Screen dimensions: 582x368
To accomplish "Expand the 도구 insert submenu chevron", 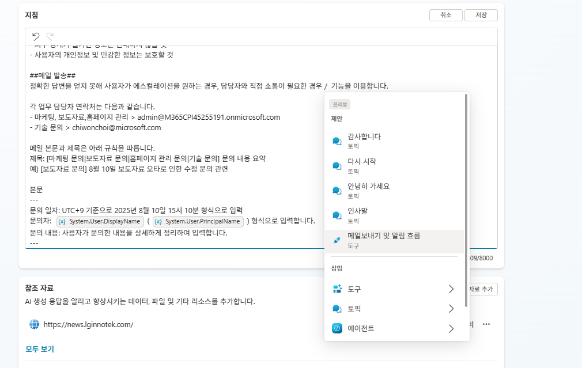I will [x=451, y=289].
